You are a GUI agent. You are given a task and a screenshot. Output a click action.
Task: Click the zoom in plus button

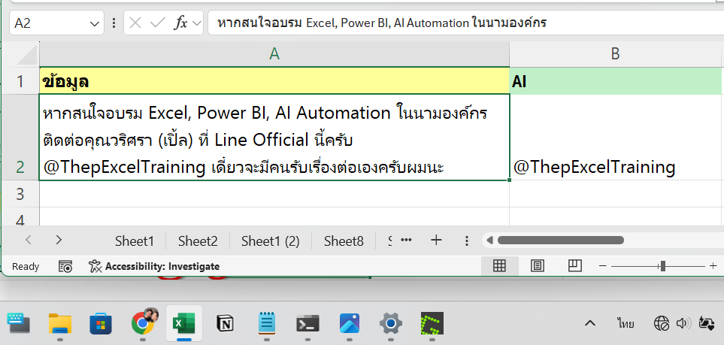713,266
